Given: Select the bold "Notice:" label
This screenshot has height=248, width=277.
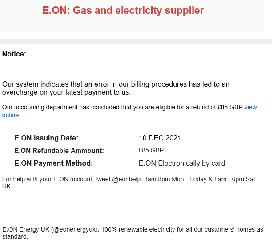Looking at the screenshot, I should pos(14,54).
